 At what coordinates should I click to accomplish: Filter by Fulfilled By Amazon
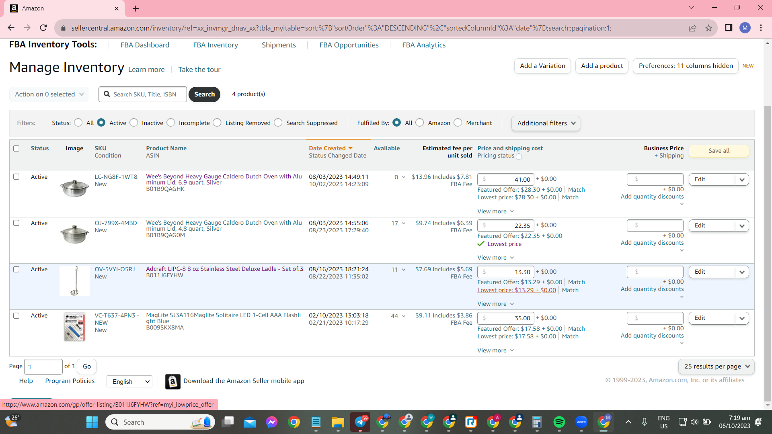point(420,123)
